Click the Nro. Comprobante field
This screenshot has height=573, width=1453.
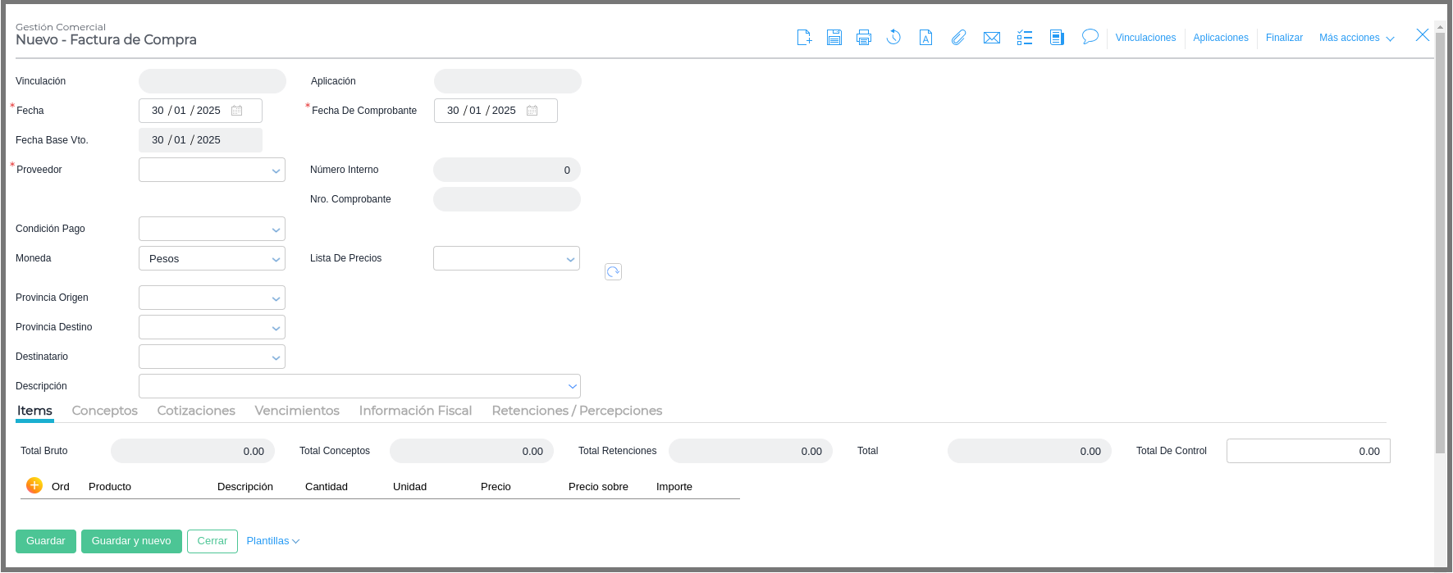coord(507,199)
